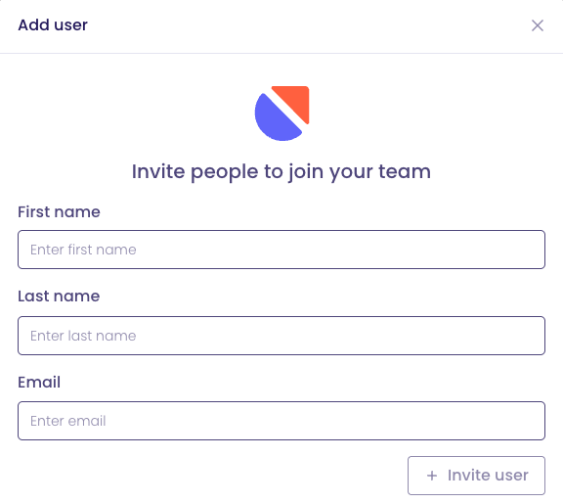Viewport: 563px width, 503px height.
Task: Click the blank header bar beside Add user
Action: pyautogui.click(x=309, y=25)
